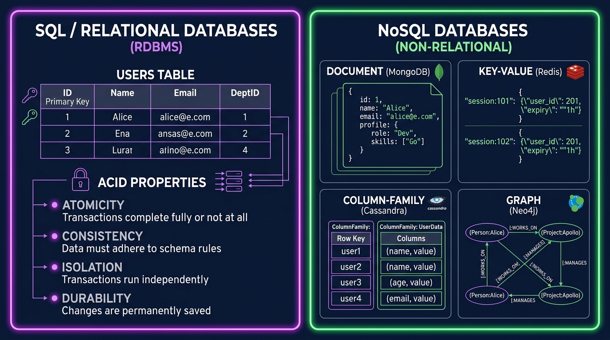Click the MongoDB leaf logo
Viewport: 610px width, 340px height.
point(439,72)
